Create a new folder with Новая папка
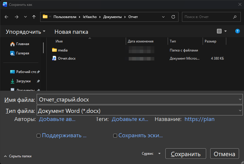The height and width of the screenshot is (164, 244). [71, 32]
